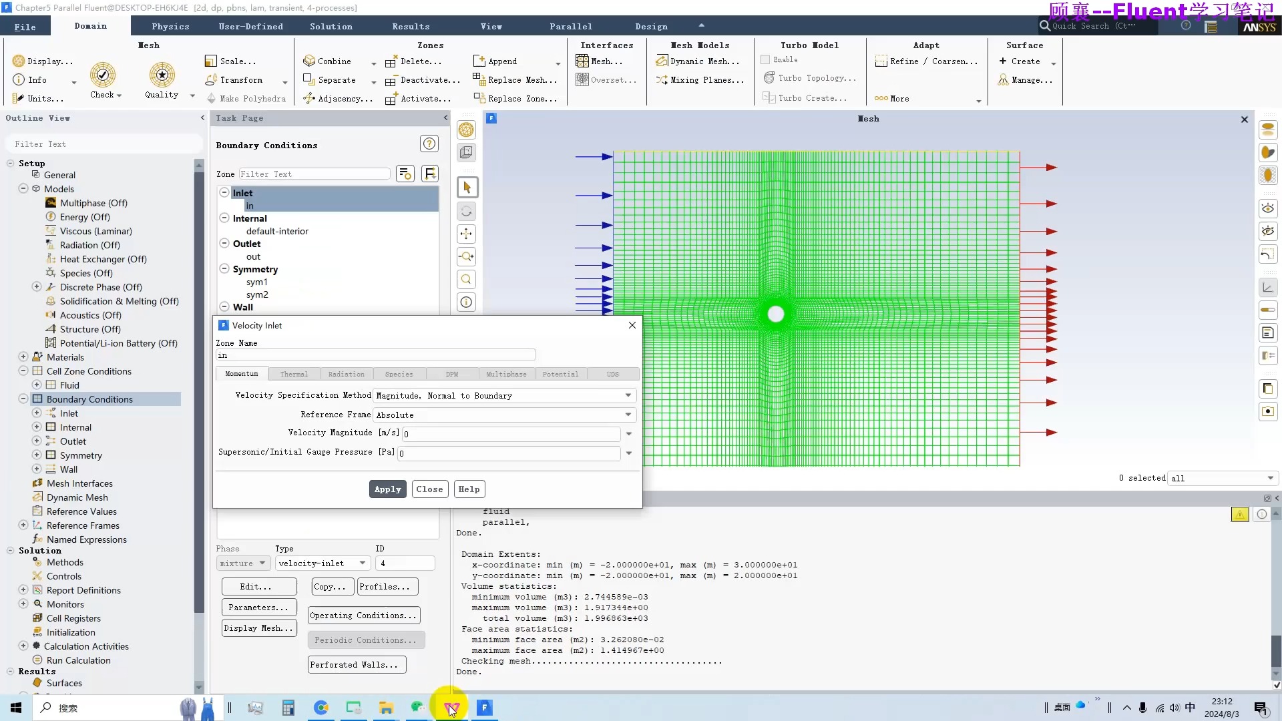Open the Boundary Conditions help icon

point(429,144)
